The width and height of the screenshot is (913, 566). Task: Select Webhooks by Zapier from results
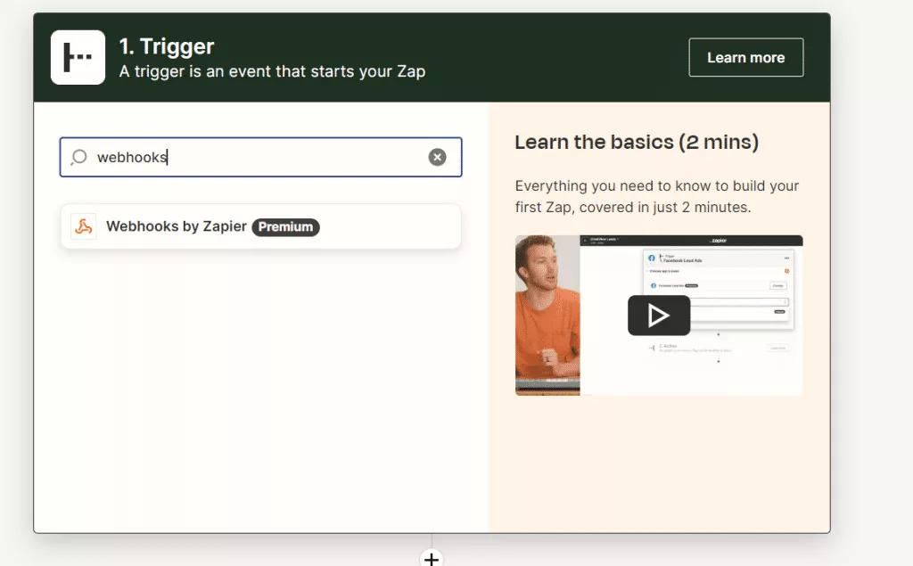[261, 226]
